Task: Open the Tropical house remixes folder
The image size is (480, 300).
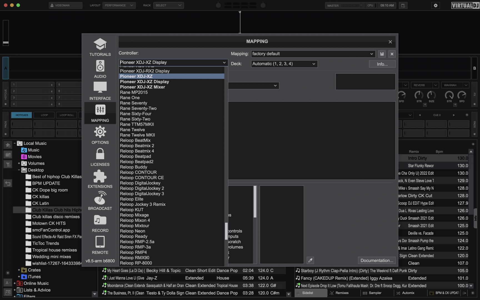Action: 54,250
